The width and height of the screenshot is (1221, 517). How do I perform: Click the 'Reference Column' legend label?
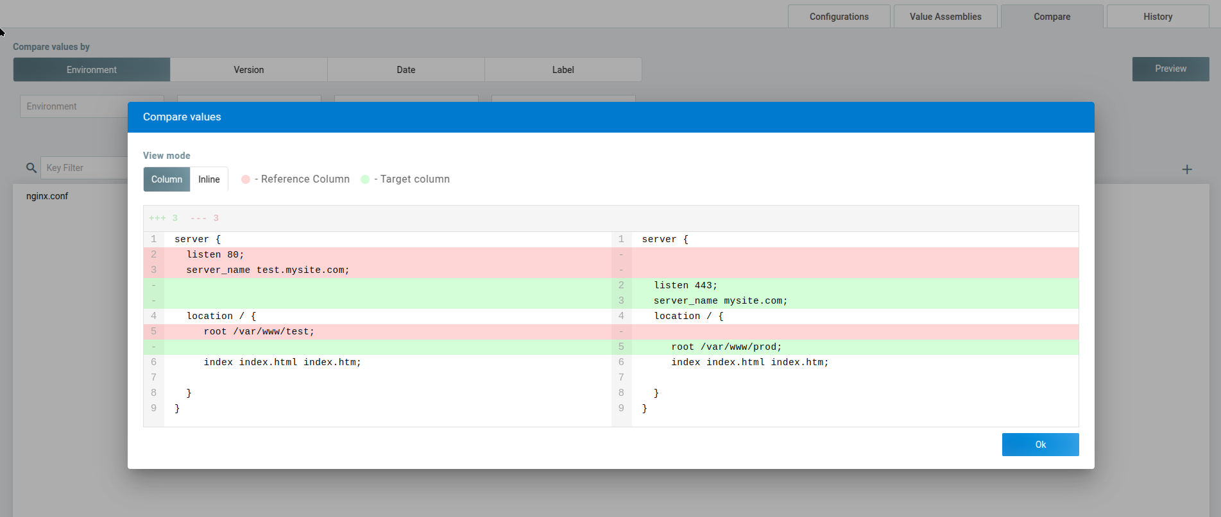coord(305,179)
